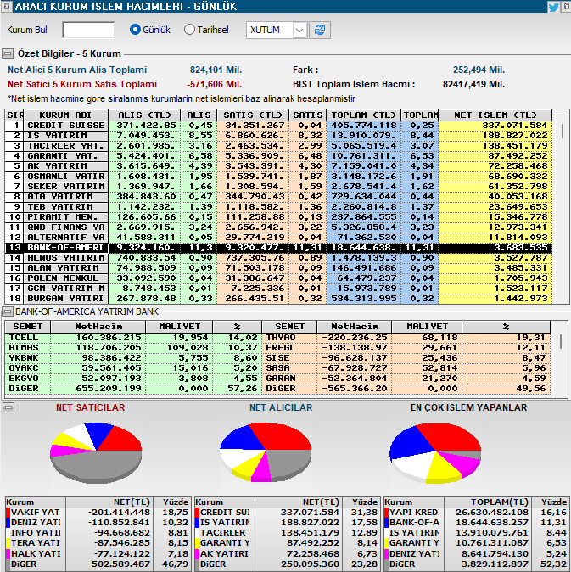571x572 pixels.
Task: Select the GARANTI YAT. row
Action: pos(278,156)
